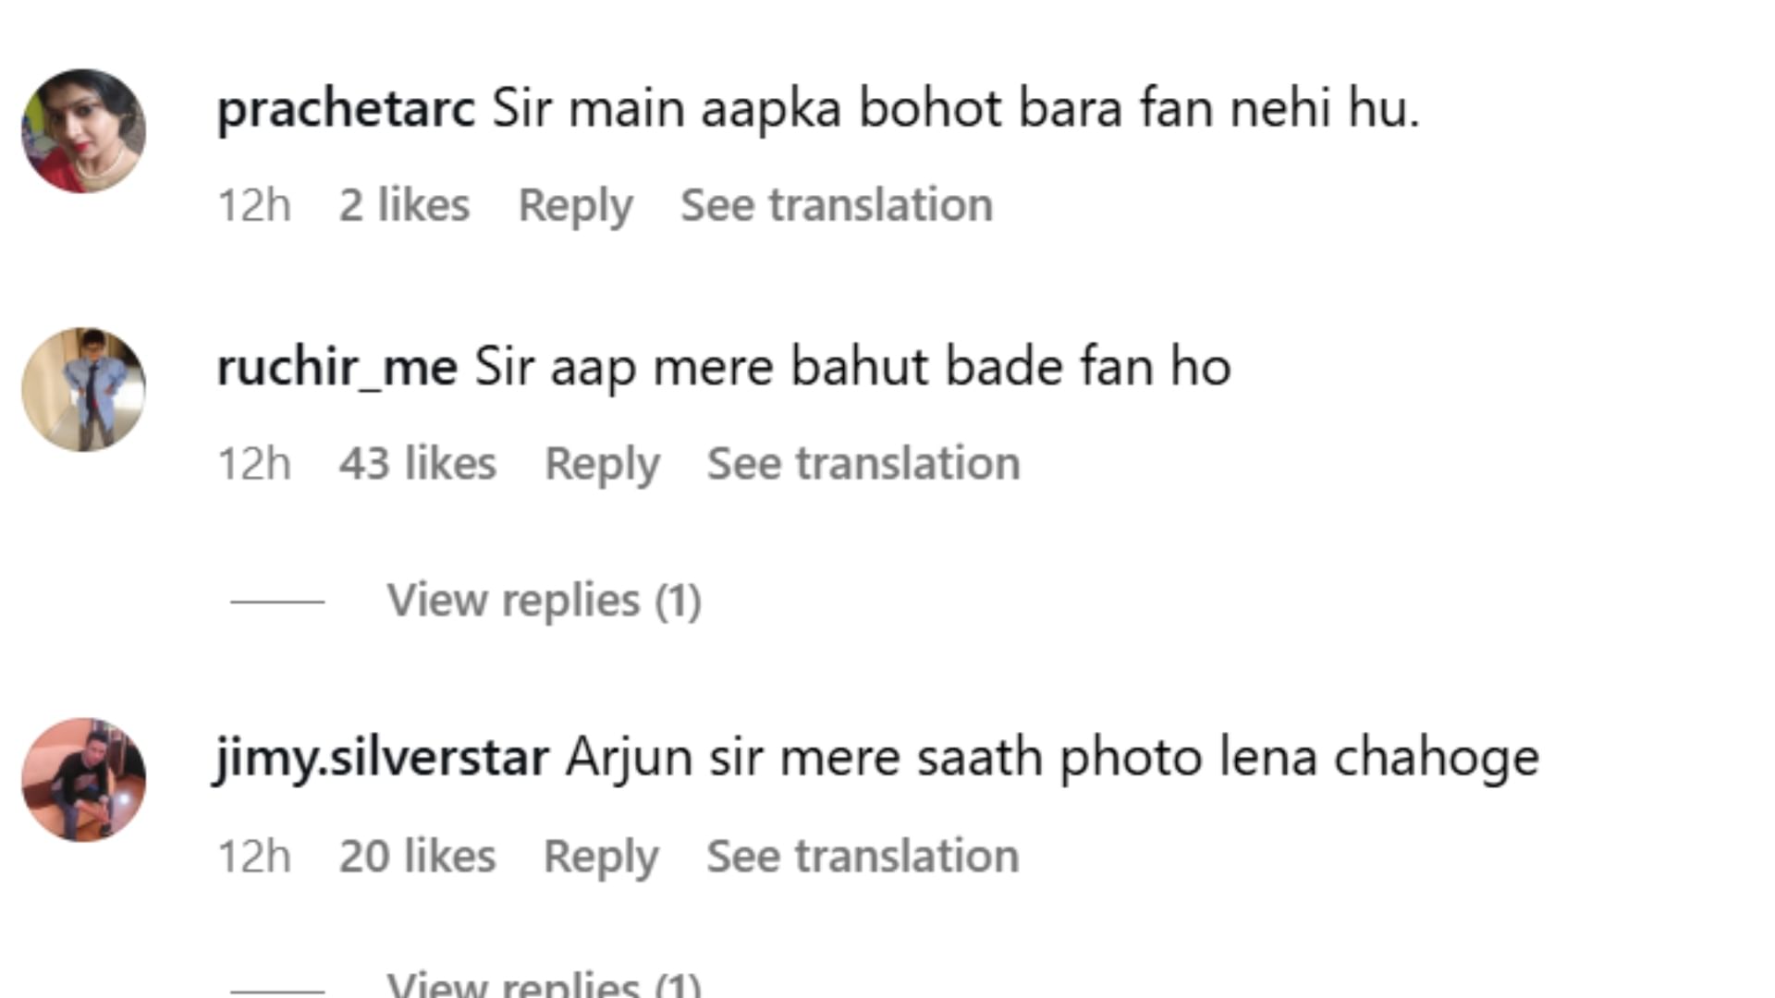1775x998 pixels.
Task: Expand View replies under jimy.silverstar's comment
Action: [544, 985]
